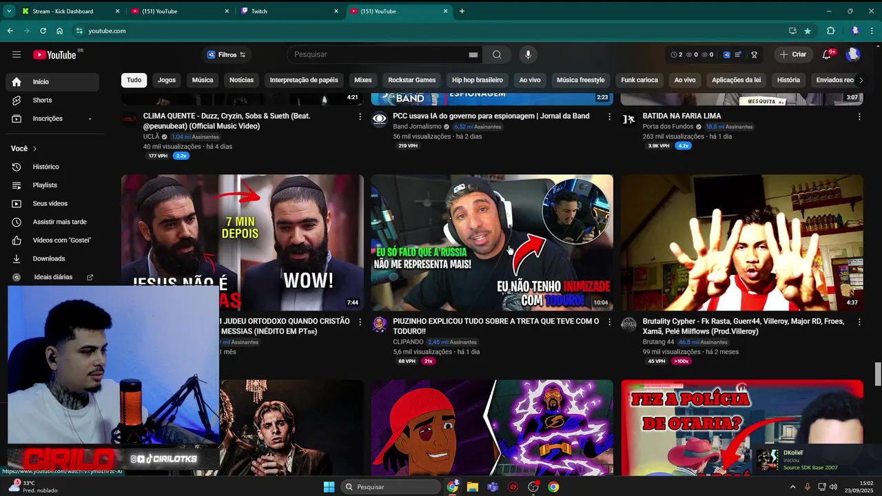Image resolution: width=882 pixels, height=496 pixels.
Task: Open the UCLÃ channel link
Action: (x=152, y=137)
